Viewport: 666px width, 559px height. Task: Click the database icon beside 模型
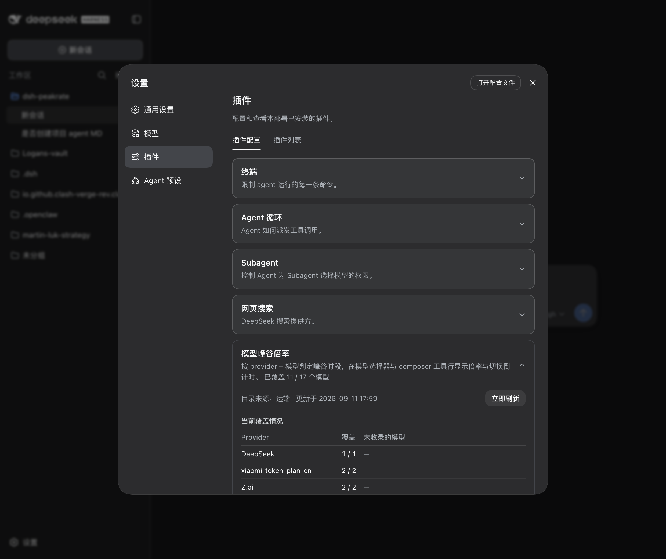coord(135,133)
